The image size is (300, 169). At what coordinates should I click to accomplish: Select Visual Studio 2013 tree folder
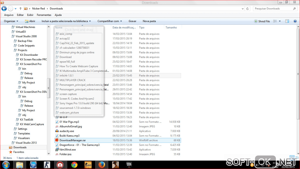pyautogui.click(x=26, y=143)
